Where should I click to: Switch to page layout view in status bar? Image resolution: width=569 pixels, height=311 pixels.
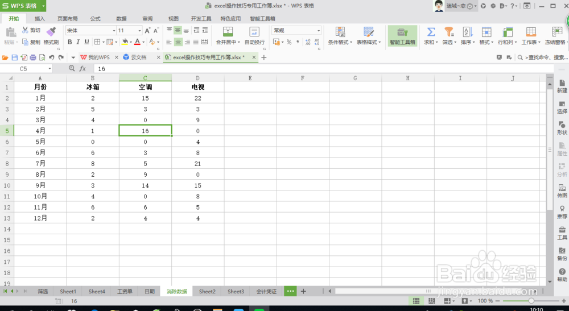[431, 301]
